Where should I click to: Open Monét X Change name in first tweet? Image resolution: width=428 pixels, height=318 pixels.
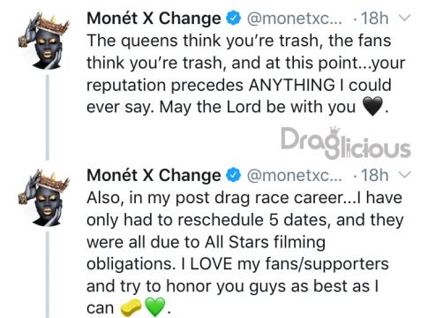[x=154, y=19]
